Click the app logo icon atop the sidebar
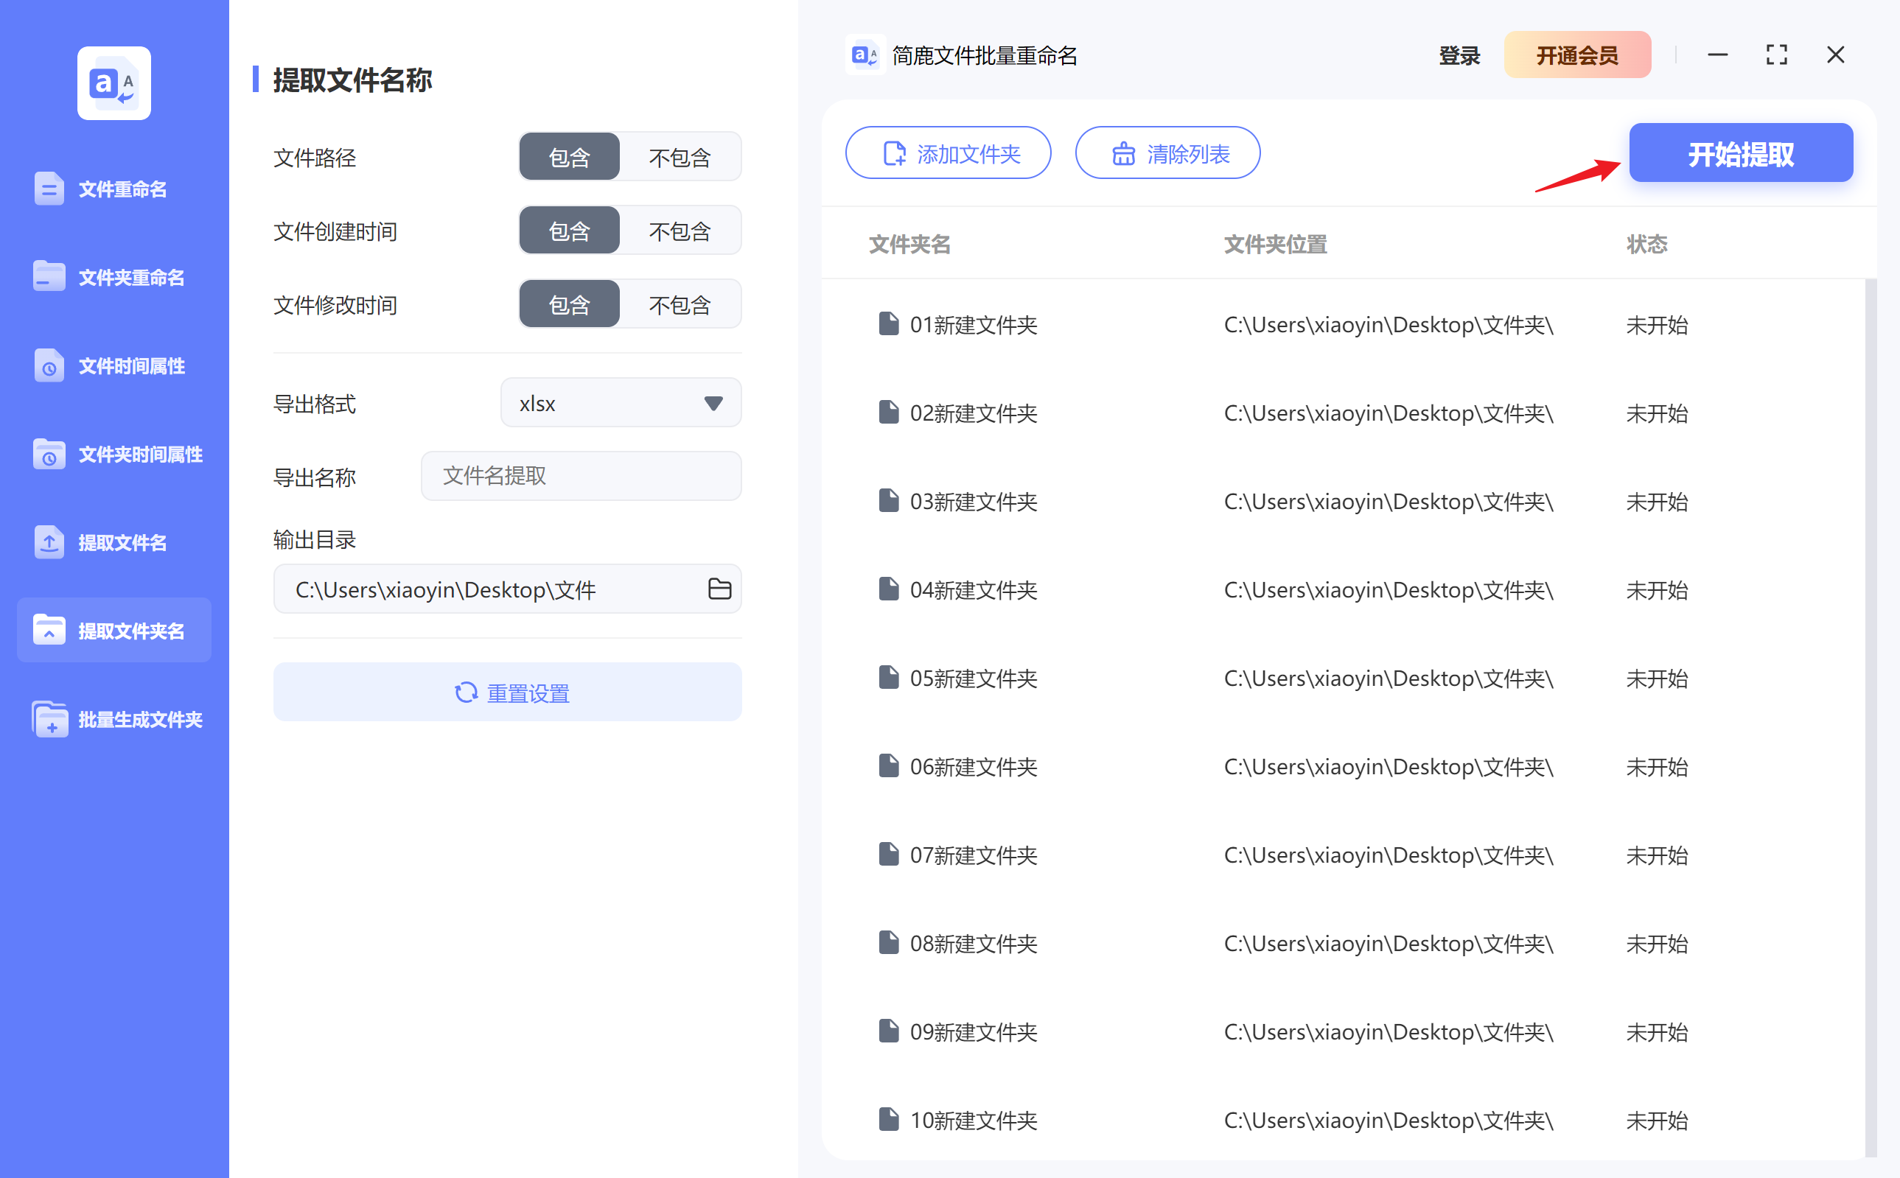The height and width of the screenshot is (1178, 1900). click(113, 83)
